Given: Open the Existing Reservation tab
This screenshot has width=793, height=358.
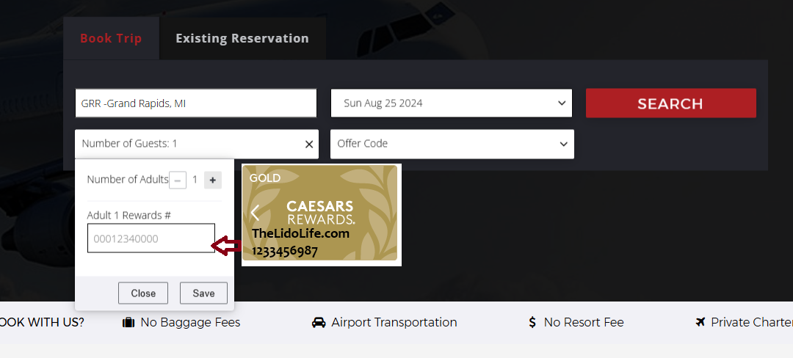Looking at the screenshot, I should 242,38.
